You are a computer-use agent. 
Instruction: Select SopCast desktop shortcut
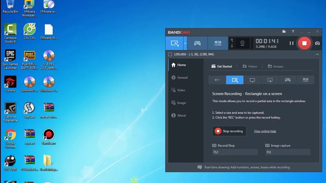point(30,110)
